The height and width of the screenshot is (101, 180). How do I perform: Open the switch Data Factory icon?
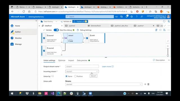click(121, 17)
